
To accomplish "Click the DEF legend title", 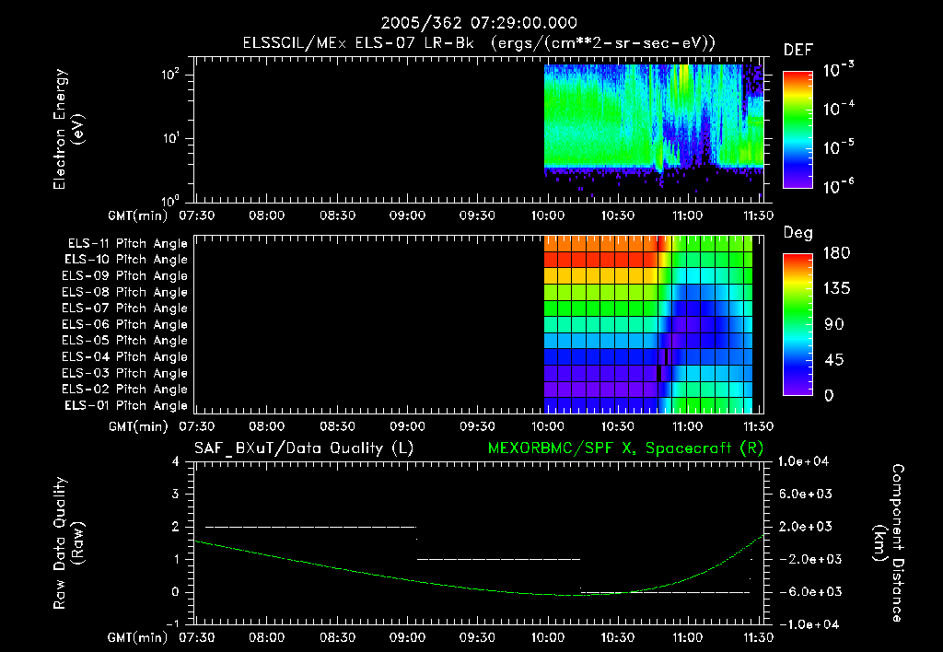I will [798, 51].
